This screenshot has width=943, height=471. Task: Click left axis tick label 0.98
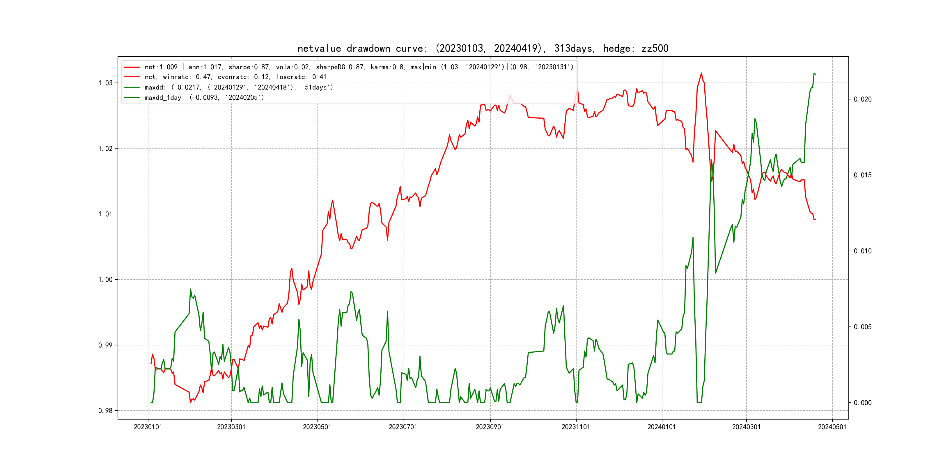tap(105, 411)
